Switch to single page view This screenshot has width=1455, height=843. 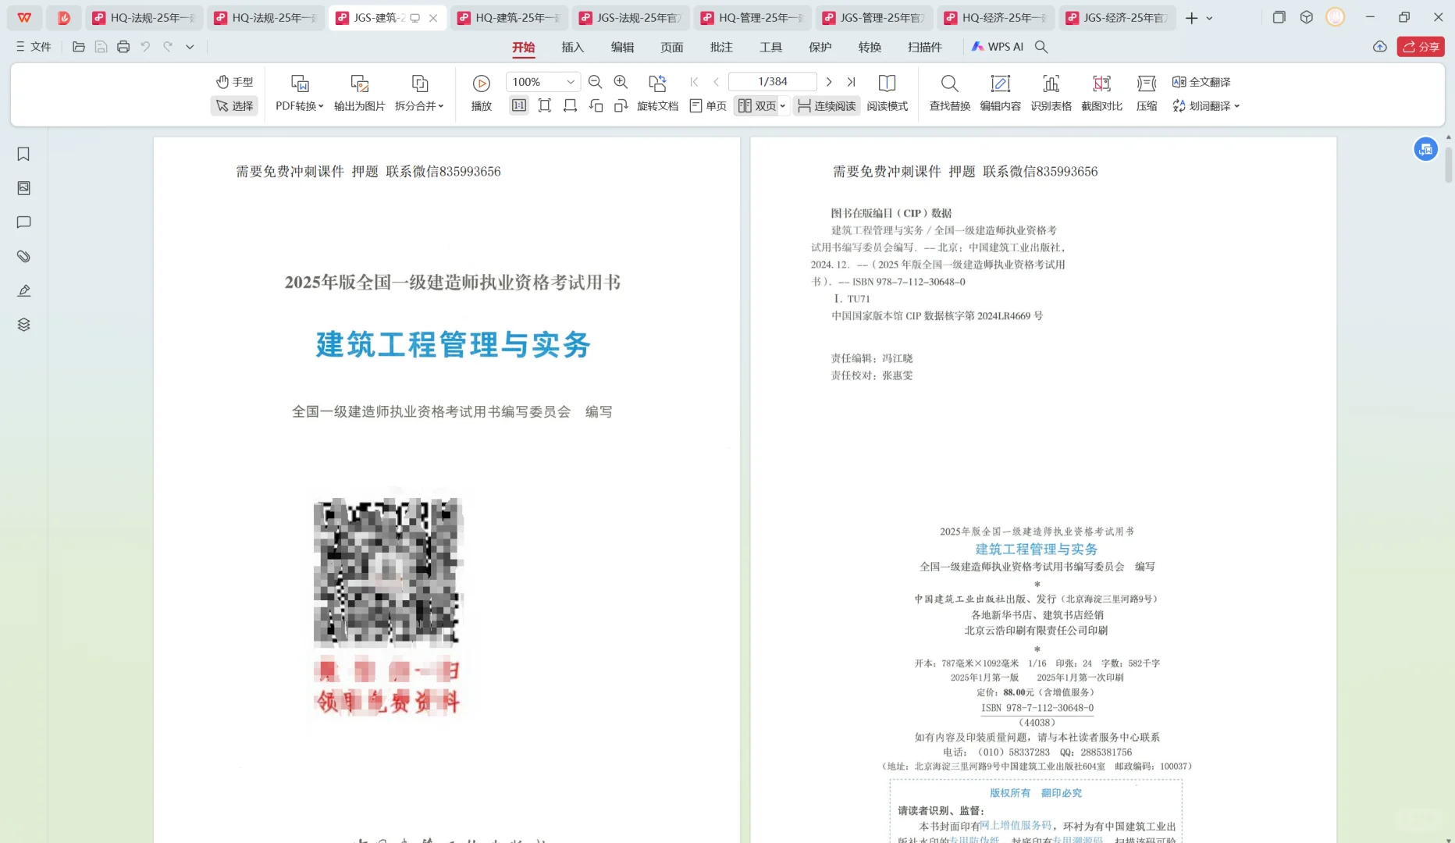coord(708,106)
